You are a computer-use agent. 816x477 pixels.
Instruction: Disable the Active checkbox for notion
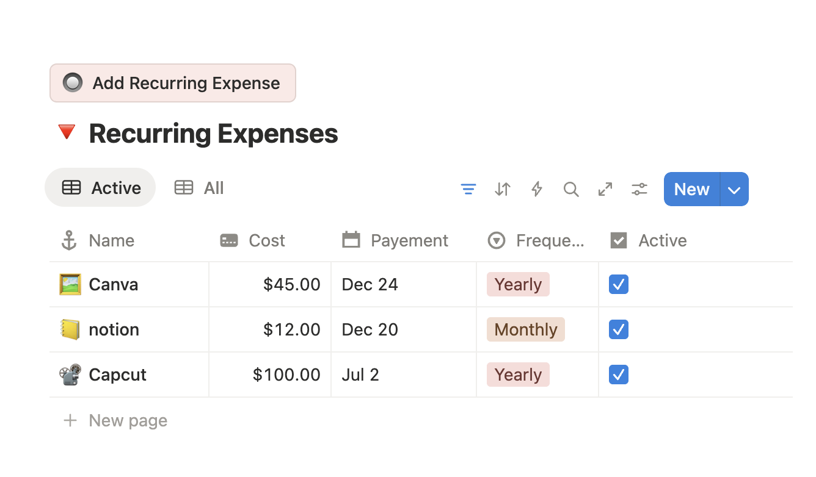point(618,329)
